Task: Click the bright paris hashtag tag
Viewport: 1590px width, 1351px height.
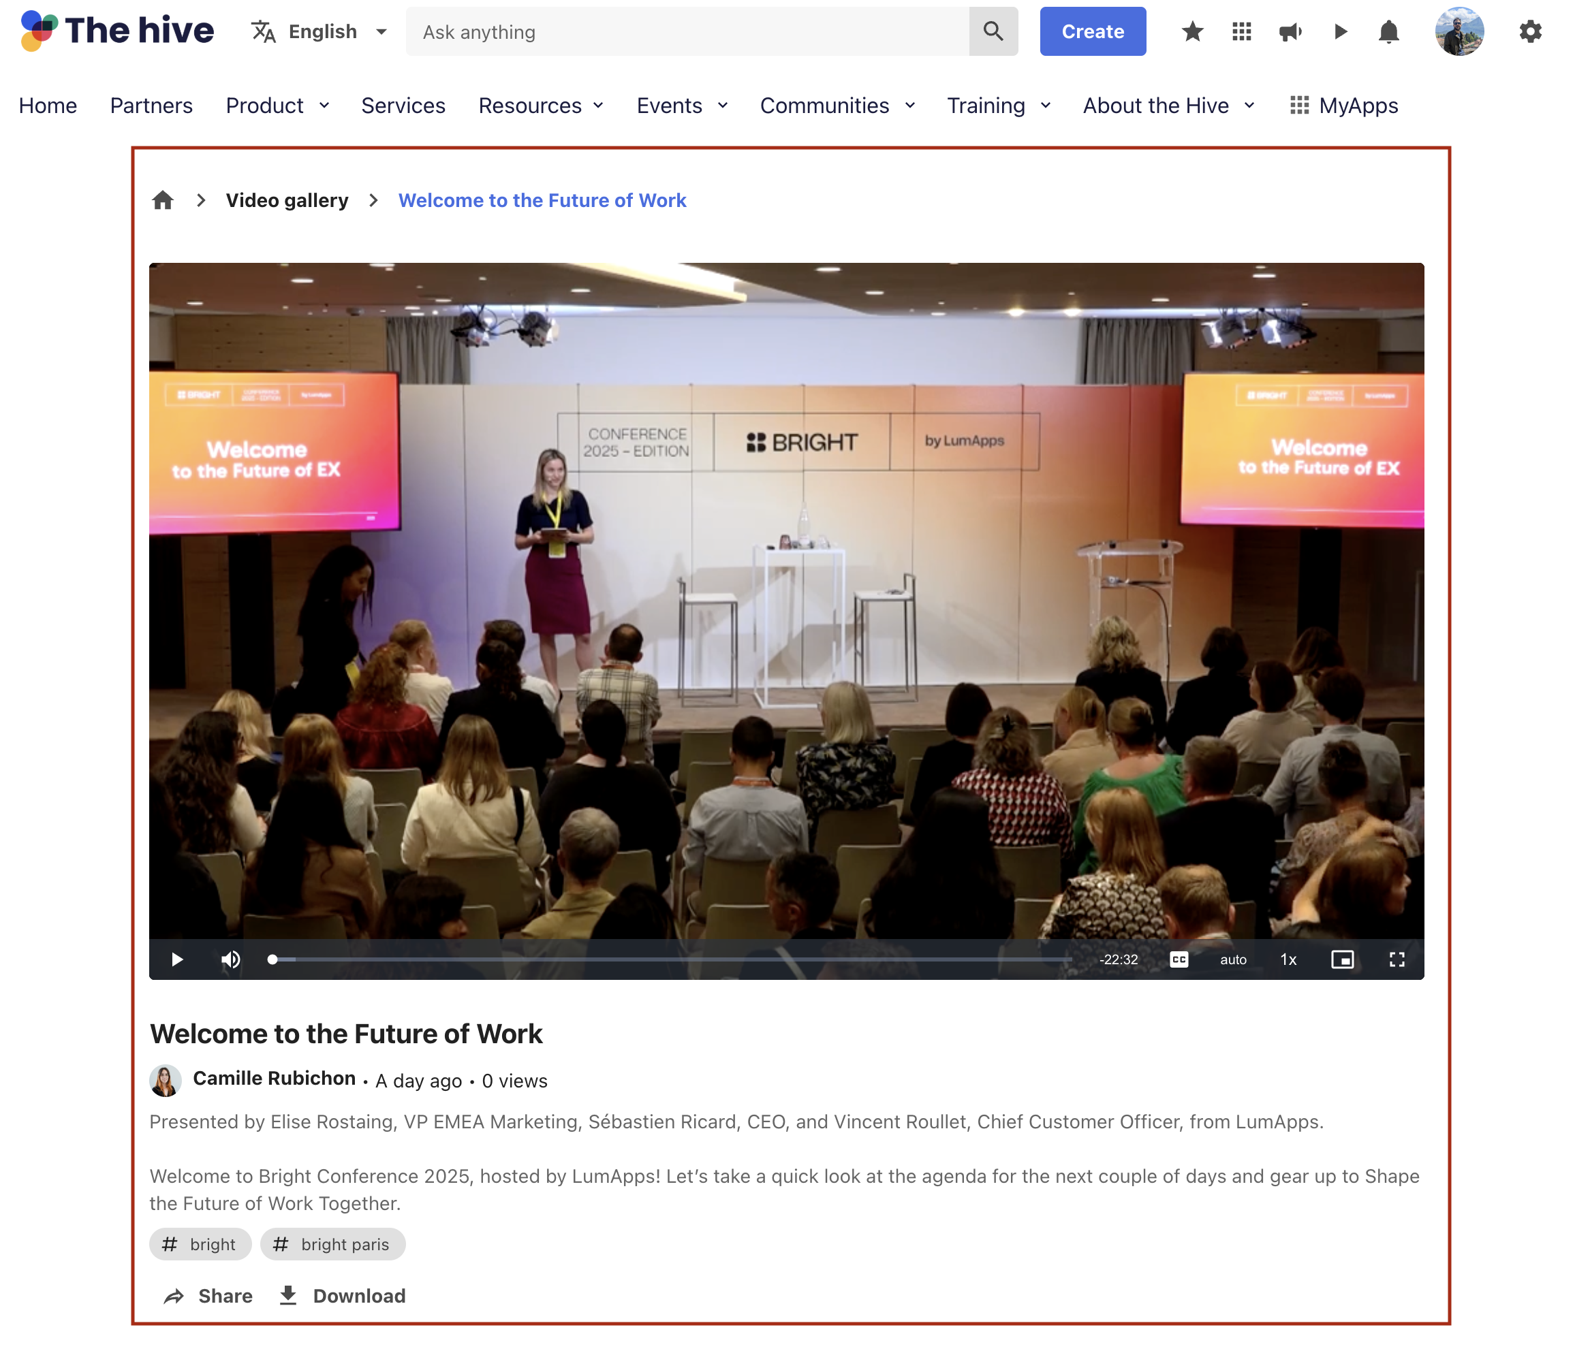Action: [x=332, y=1244]
